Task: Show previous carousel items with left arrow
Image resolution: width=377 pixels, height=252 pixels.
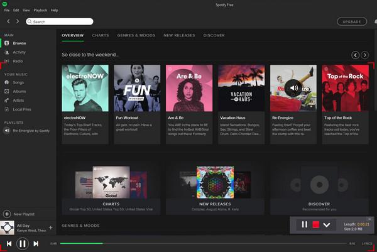Action: coord(356,55)
